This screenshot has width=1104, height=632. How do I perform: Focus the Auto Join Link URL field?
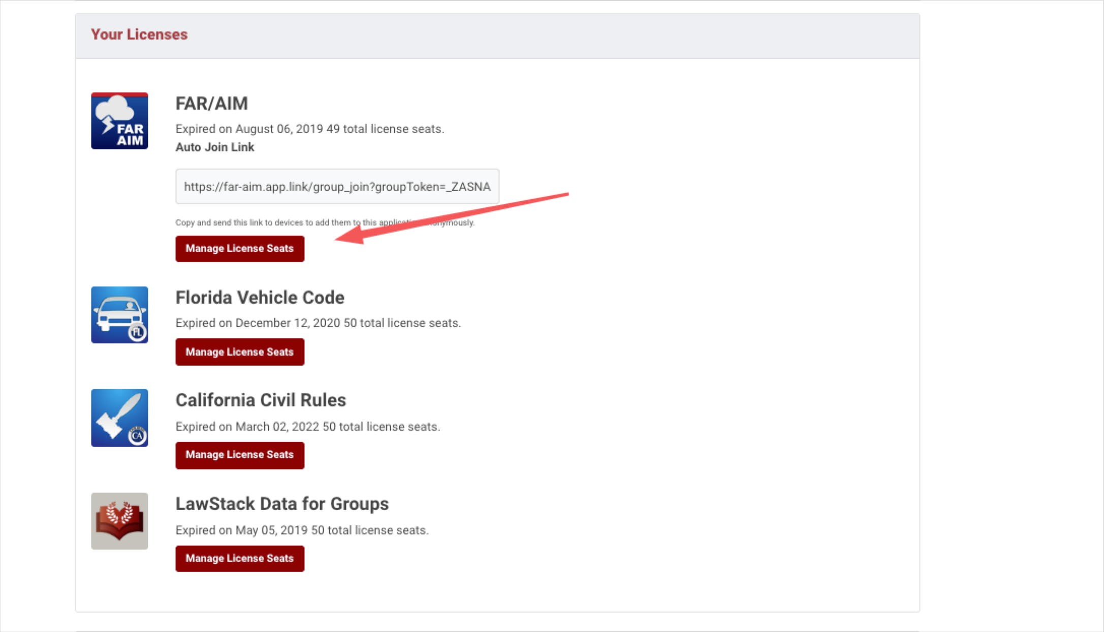point(337,186)
